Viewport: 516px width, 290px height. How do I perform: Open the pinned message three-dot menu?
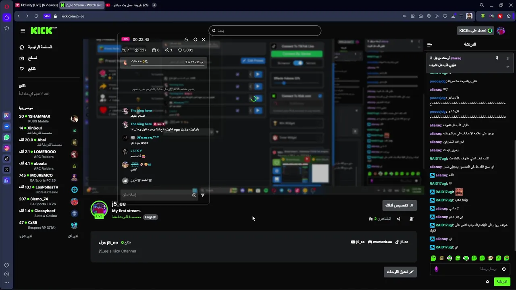click(x=508, y=58)
